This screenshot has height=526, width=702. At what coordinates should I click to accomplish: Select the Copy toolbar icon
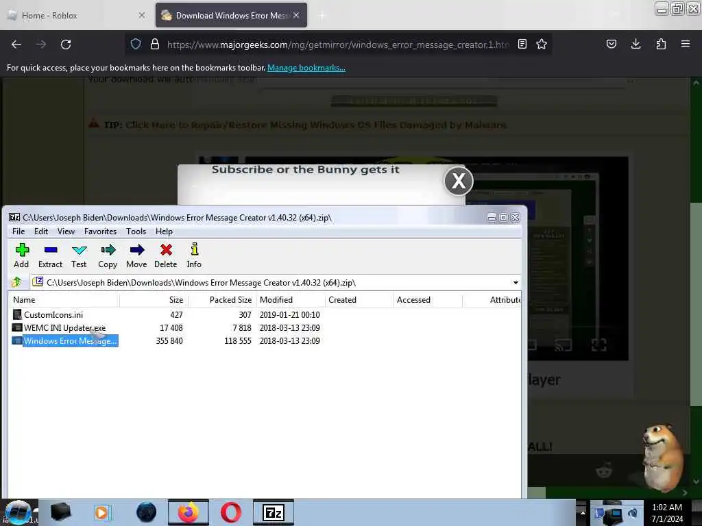108,255
